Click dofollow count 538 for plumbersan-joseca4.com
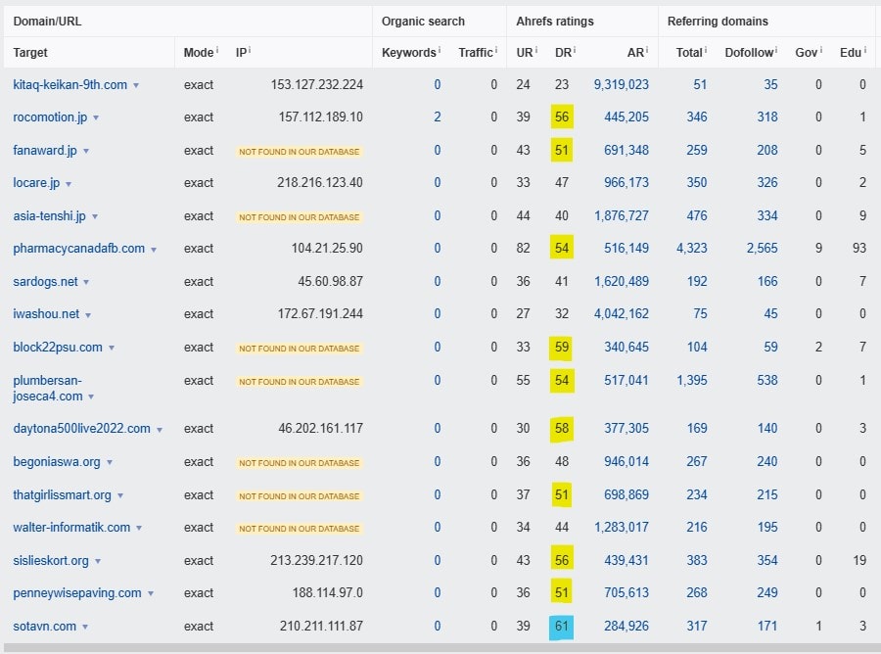Image resolution: width=881 pixels, height=654 pixels. tap(766, 381)
